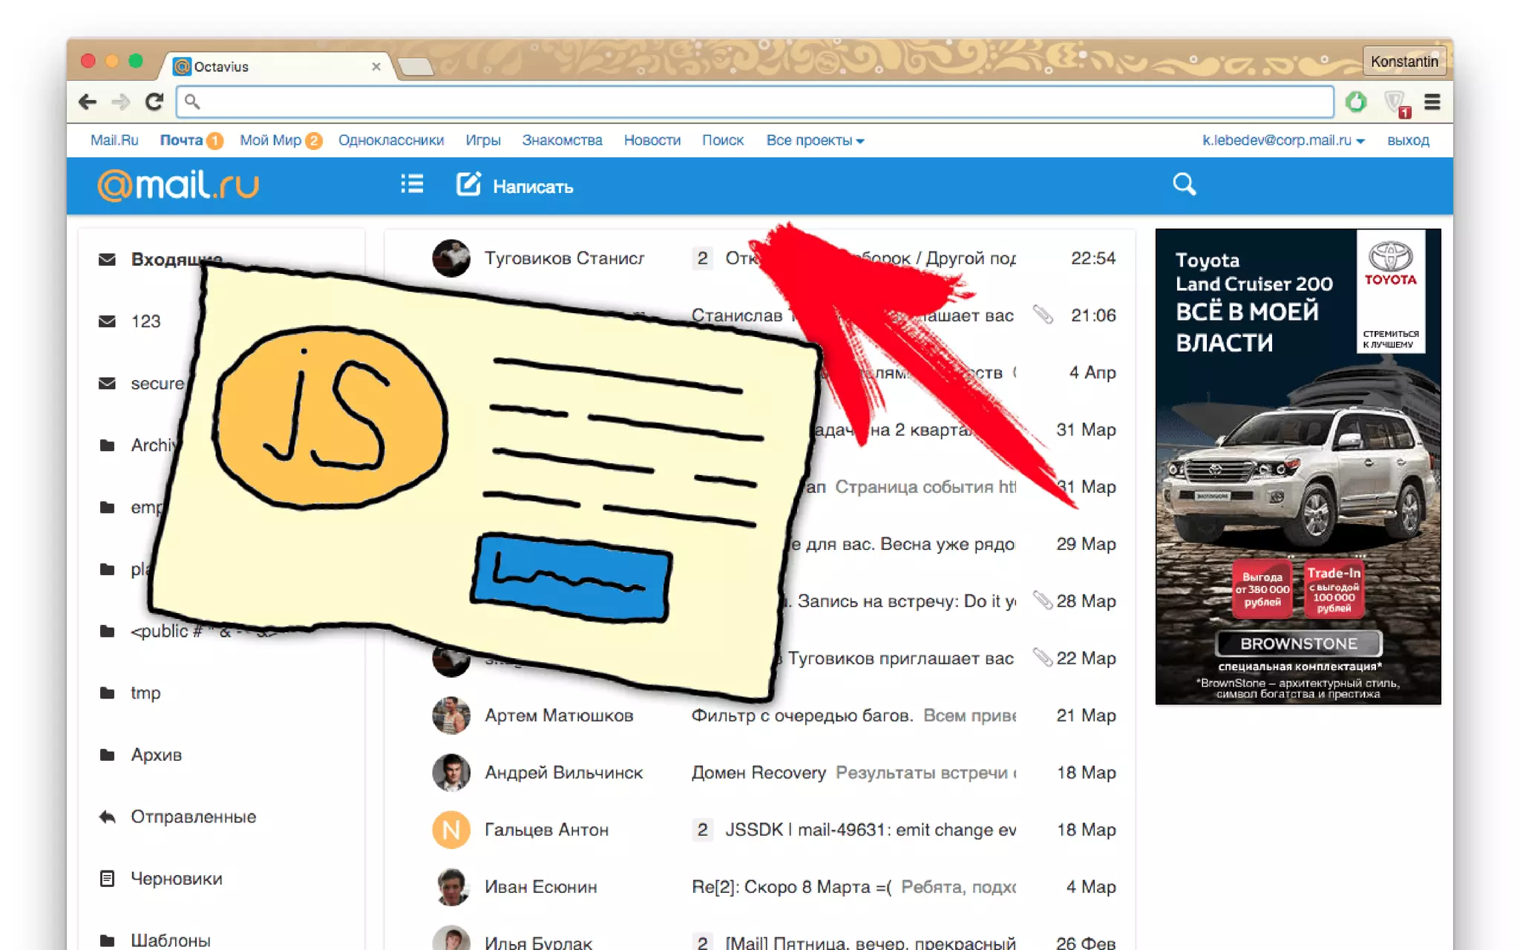Open the Отправленные sent folder
Viewport: 1520px width, 950px height.
click(193, 816)
